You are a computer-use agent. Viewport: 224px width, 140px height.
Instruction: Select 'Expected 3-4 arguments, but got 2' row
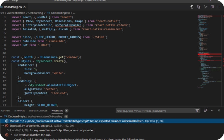coord(112,126)
